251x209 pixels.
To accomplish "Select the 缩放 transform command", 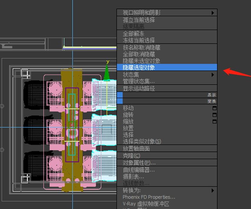I will coord(128,121).
